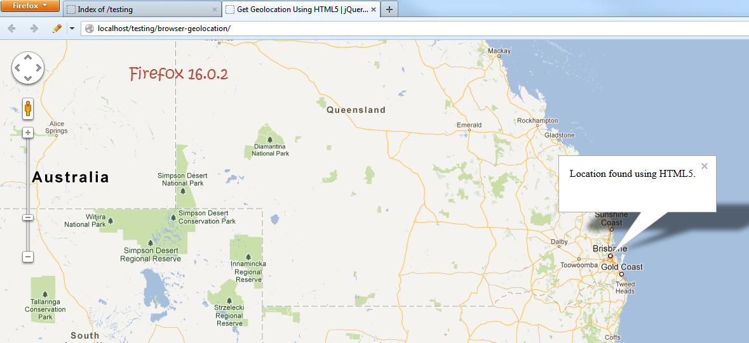
Task: Open a new tab with the plus button
Action: pos(389,10)
